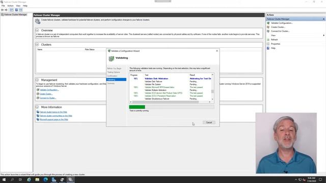Click the Name column header in Clusters
This screenshot has height=183, width=326.
tap(40, 50)
